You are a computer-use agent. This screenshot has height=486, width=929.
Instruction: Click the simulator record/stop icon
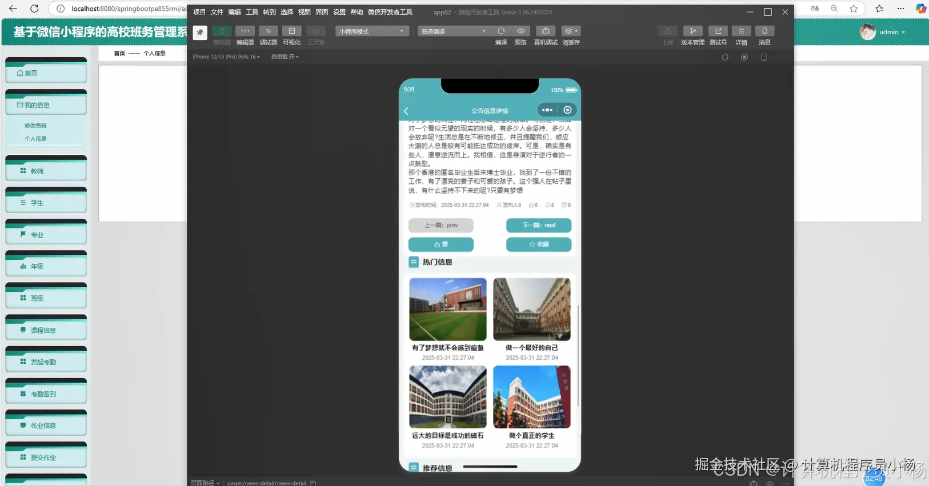coord(744,57)
